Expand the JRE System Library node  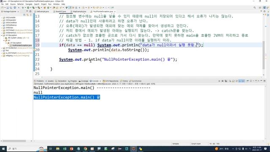point(4,38)
